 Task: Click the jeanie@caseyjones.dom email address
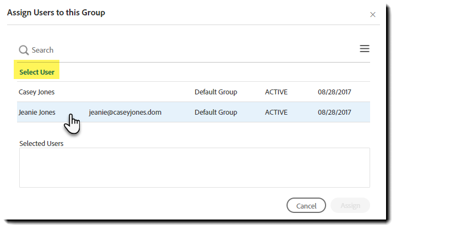point(125,113)
